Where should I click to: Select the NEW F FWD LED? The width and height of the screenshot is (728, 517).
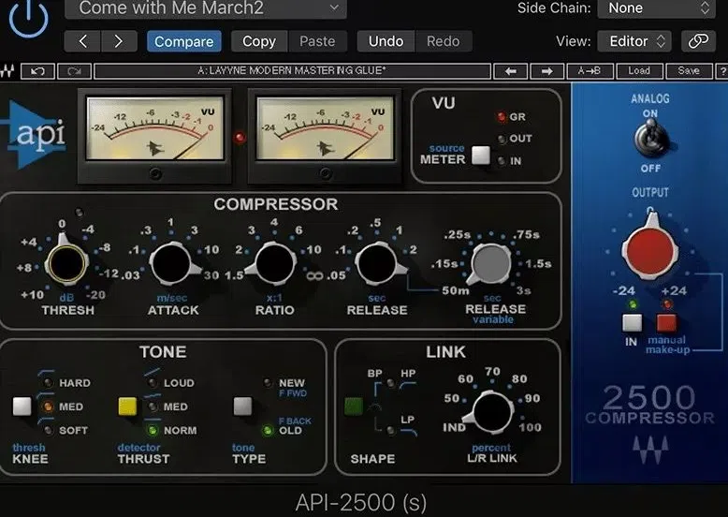(x=268, y=383)
